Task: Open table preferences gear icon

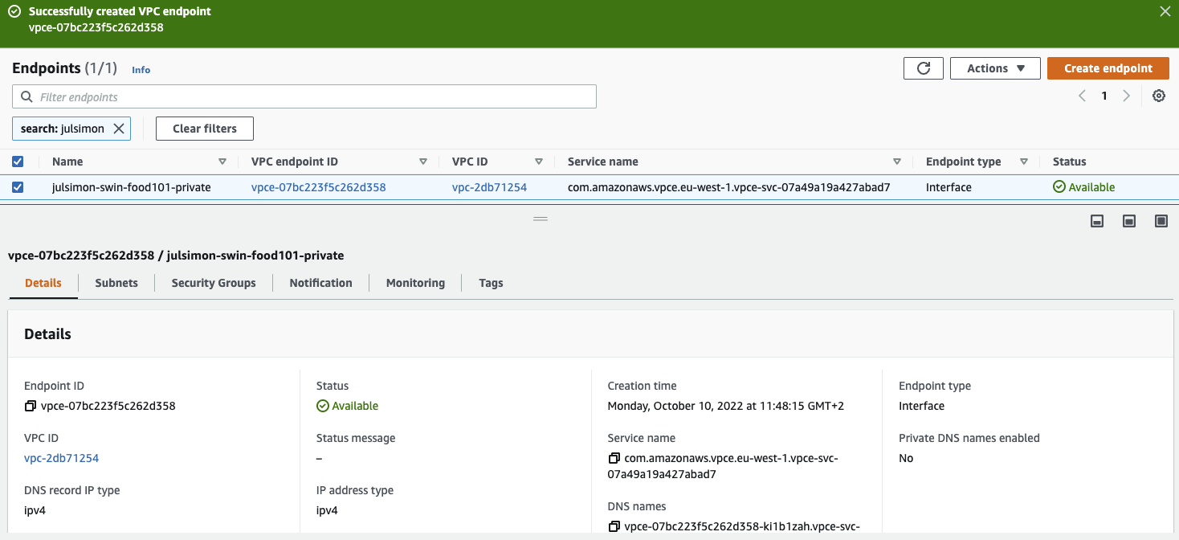Action: click(1158, 96)
